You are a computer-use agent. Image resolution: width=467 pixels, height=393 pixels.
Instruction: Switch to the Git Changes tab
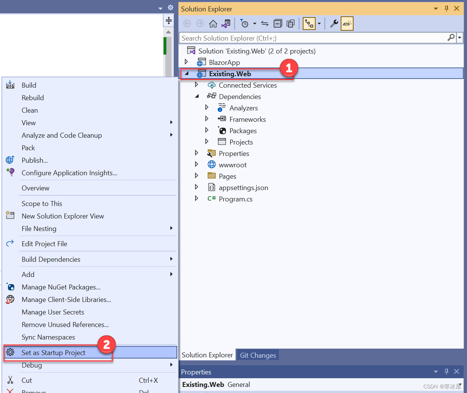(257, 355)
